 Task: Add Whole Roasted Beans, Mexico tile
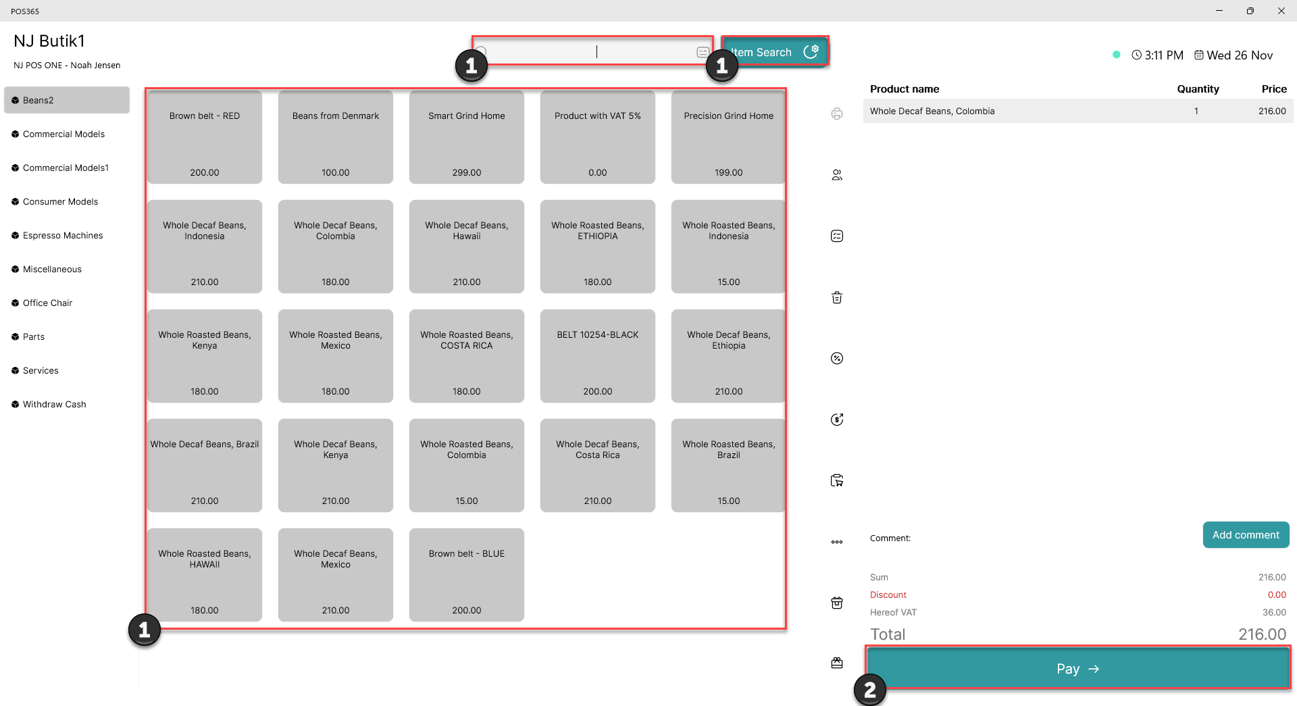click(x=336, y=356)
